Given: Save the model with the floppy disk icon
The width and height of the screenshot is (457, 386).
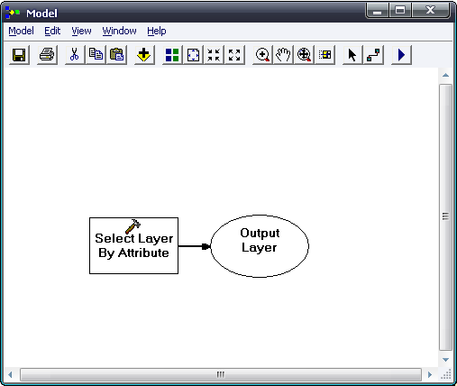Looking at the screenshot, I should [19, 55].
